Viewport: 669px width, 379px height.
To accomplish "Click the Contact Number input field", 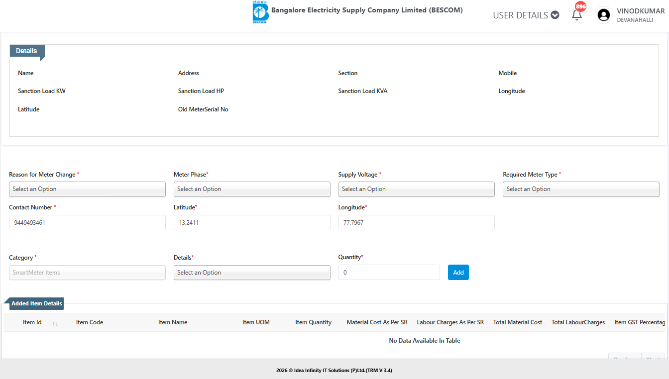I will (x=87, y=223).
